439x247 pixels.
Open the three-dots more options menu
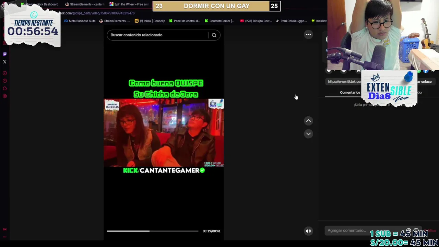(x=308, y=34)
